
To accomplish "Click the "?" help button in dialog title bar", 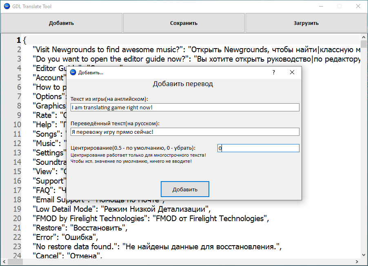I will (274, 72).
